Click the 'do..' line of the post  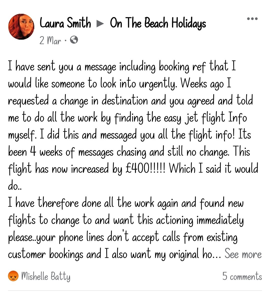click(x=15, y=186)
